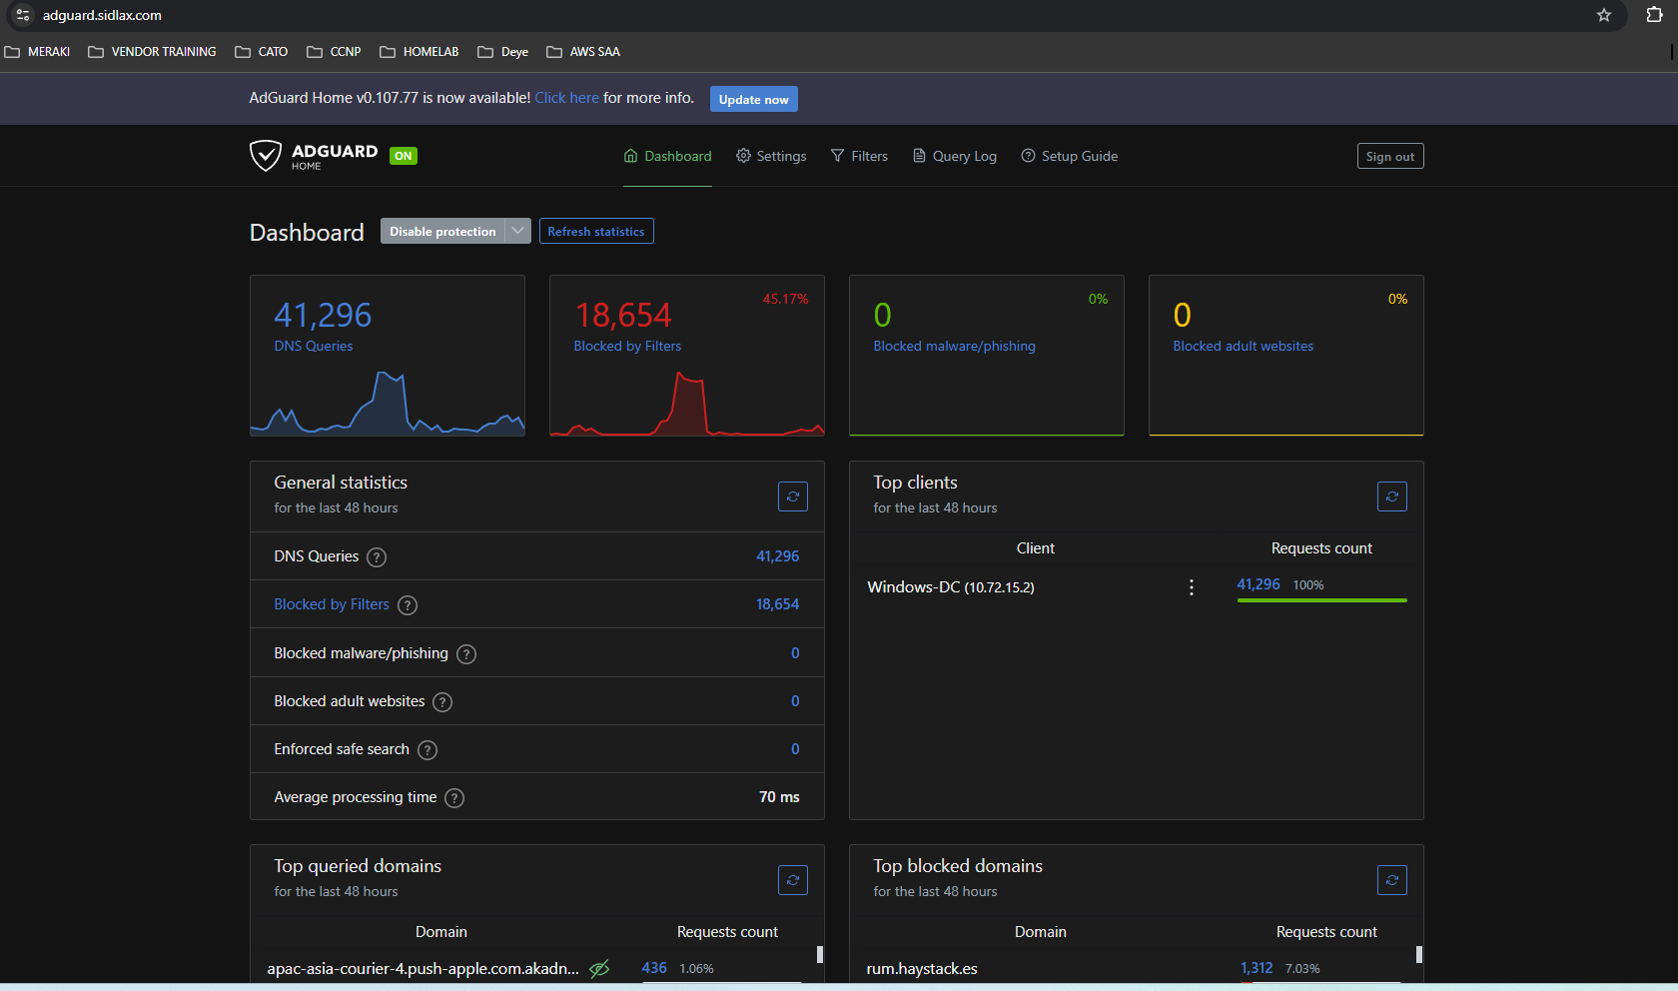Screen dimensions: 1678x991
Task: Click the AdGuard Home shield logo
Action: 265,156
